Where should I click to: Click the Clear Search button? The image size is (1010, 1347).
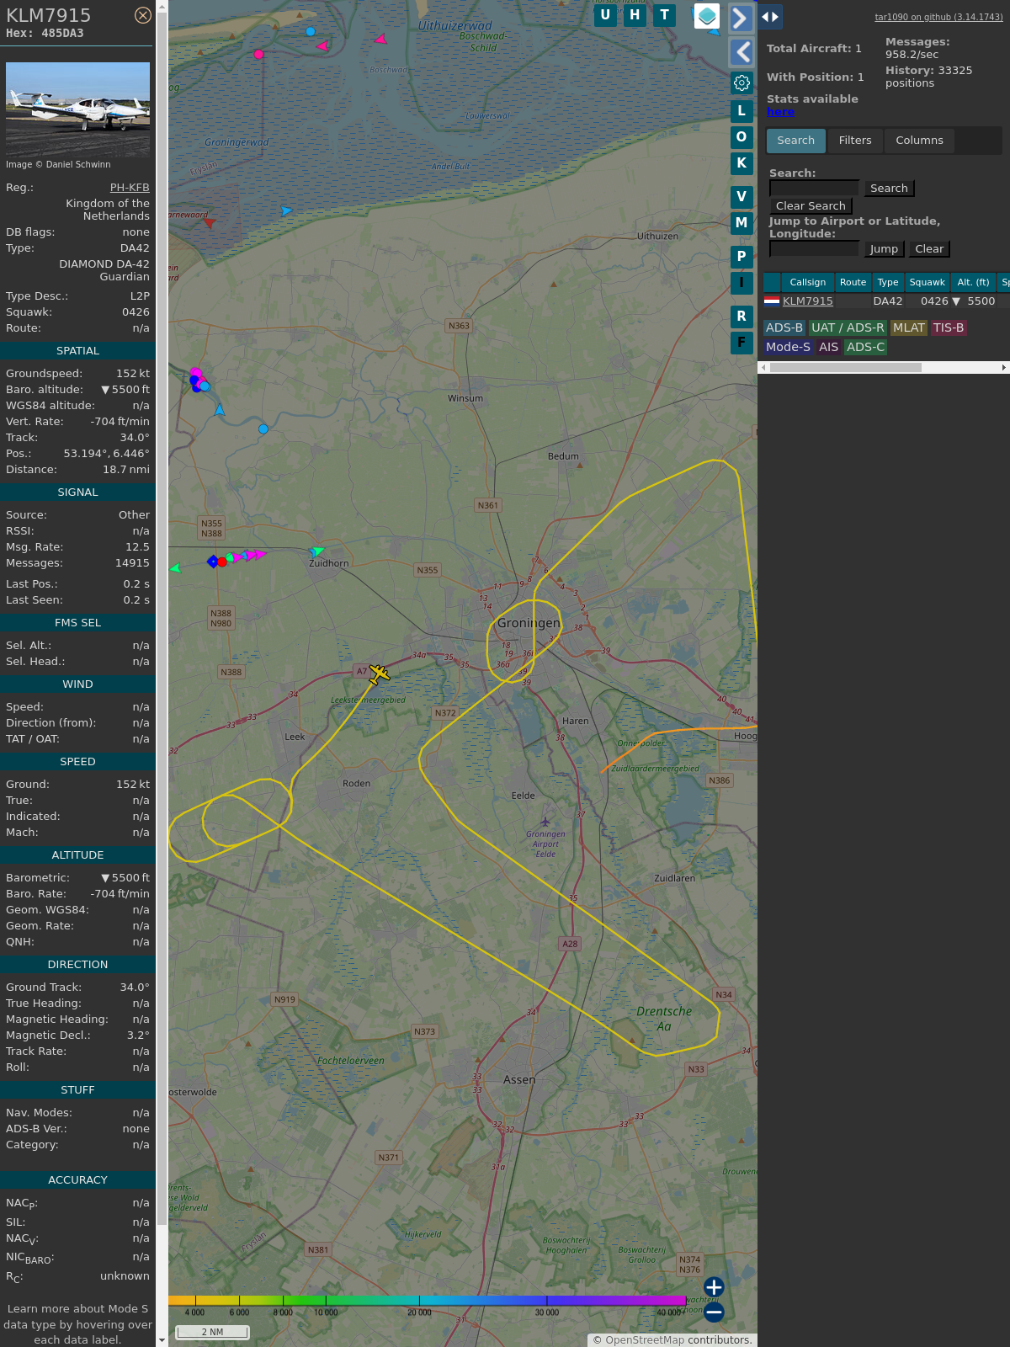(x=811, y=206)
